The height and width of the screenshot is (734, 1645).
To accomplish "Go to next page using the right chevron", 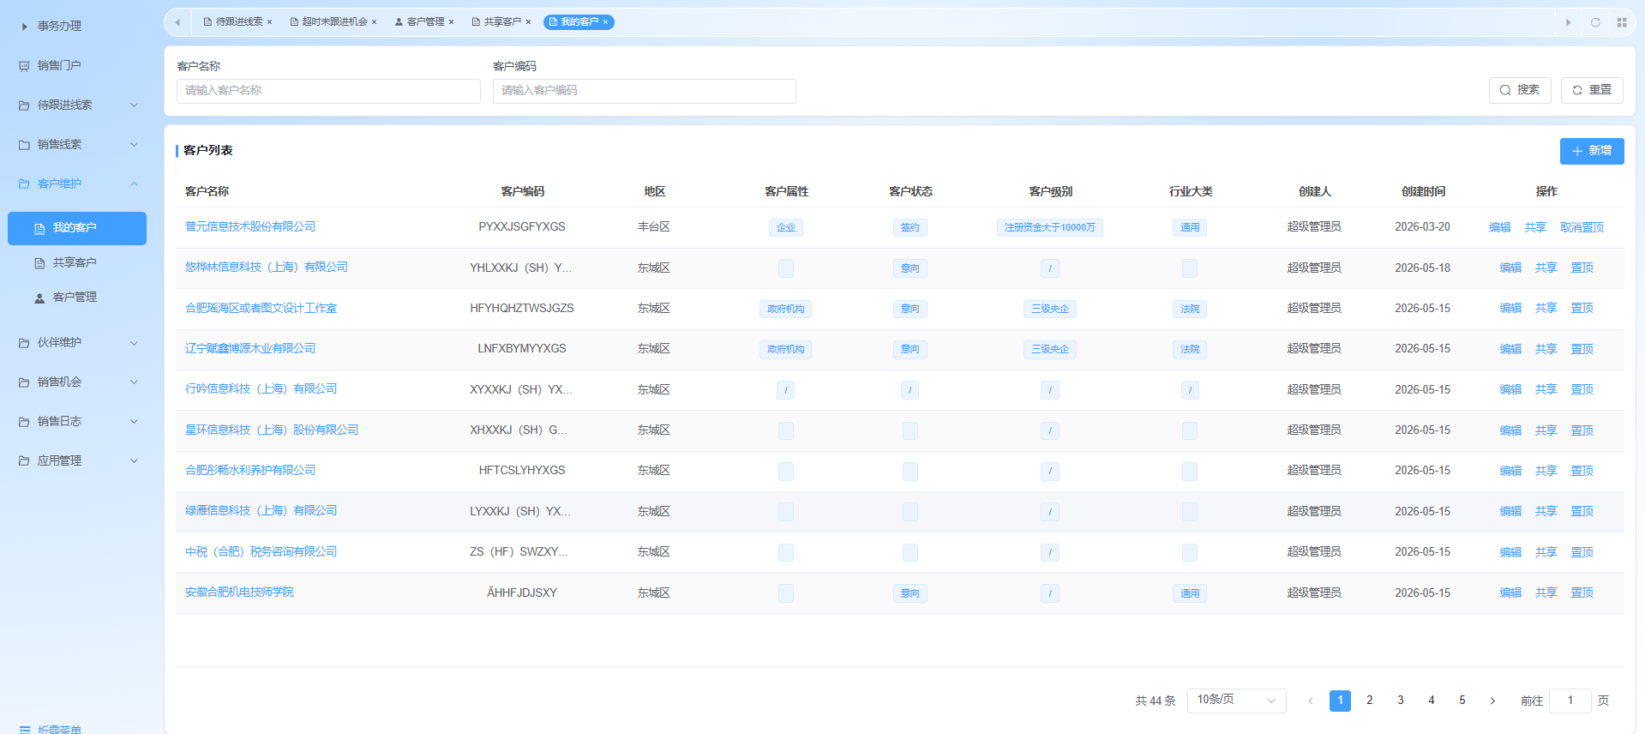I will coord(1492,701).
